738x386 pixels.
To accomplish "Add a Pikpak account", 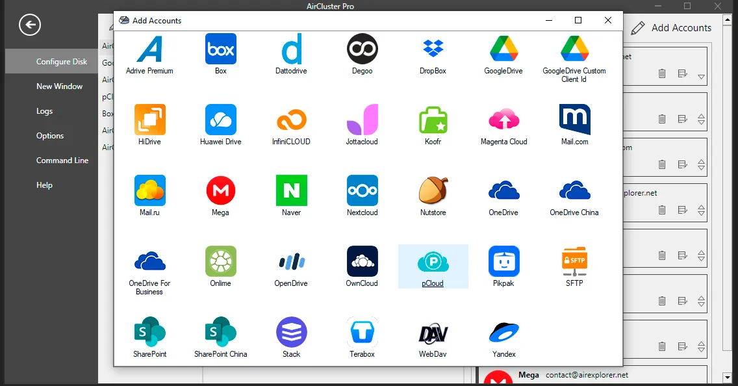I will [x=503, y=266].
